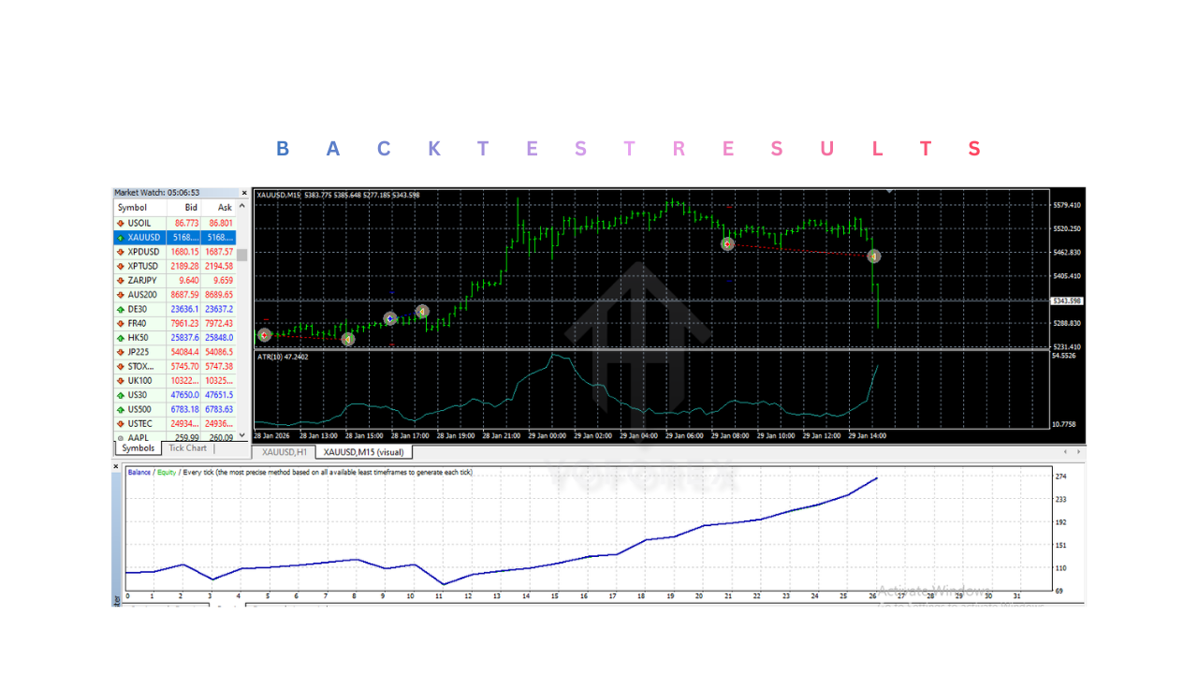This screenshot has width=1198, height=674.
Task: Click the blue trade marker on the chart
Action: click(x=389, y=318)
